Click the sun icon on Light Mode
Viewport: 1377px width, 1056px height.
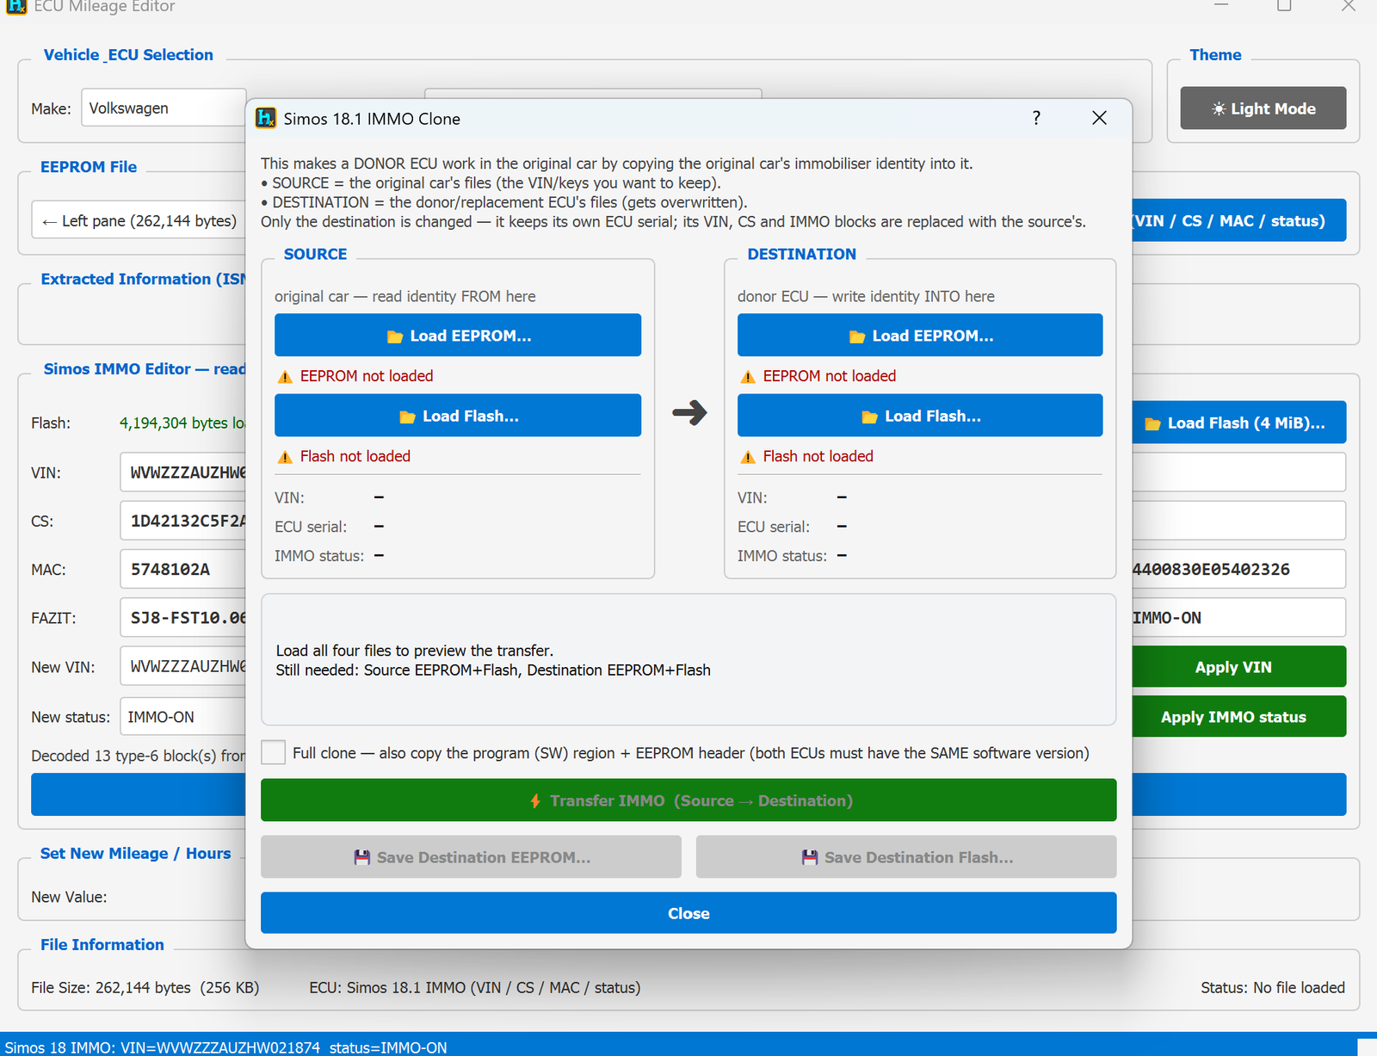(x=1219, y=108)
